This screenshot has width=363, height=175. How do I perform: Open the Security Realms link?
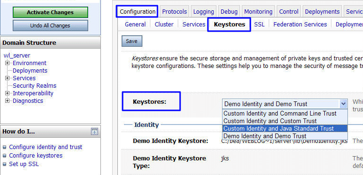[34, 86]
